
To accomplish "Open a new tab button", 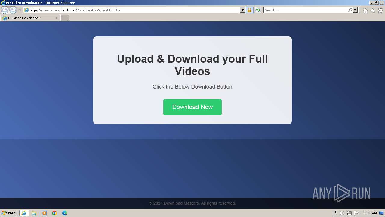I will [65, 18].
